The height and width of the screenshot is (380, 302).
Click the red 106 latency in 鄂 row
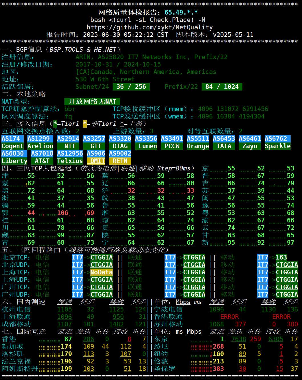tap(63, 213)
